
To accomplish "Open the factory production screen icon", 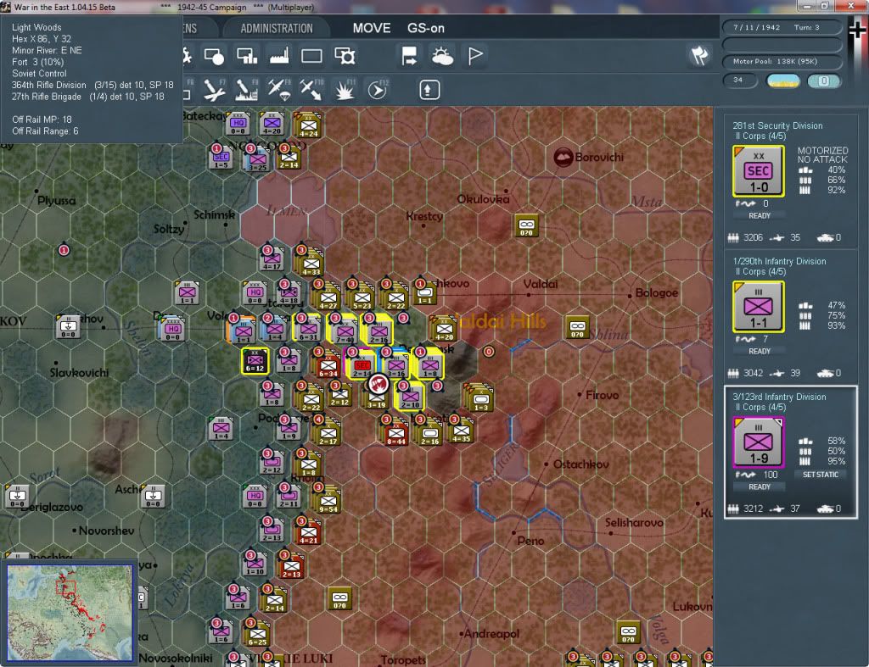I will tap(279, 56).
